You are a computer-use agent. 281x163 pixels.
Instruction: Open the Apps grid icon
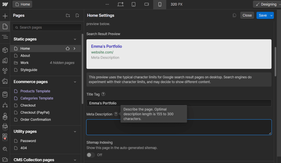(x=5, y=137)
